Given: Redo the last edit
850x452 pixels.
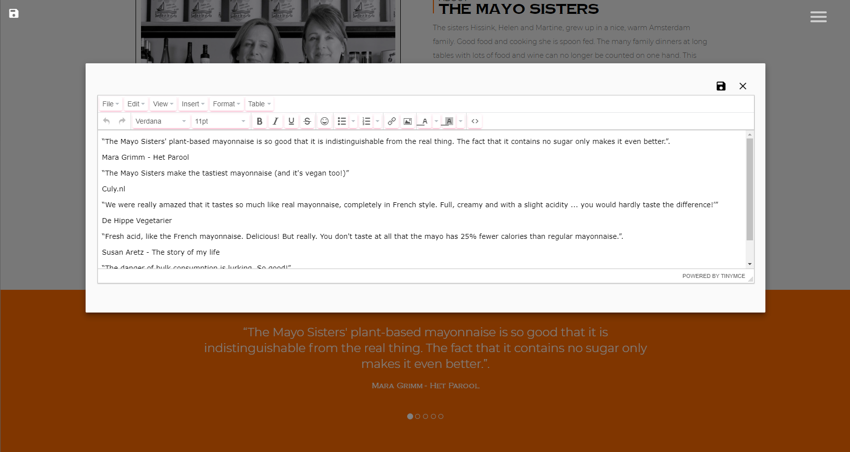Looking at the screenshot, I should pyautogui.click(x=122, y=121).
